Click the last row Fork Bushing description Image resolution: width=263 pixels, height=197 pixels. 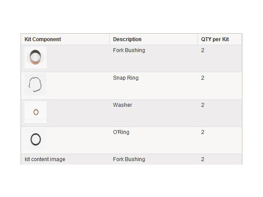click(x=129, y=159)
